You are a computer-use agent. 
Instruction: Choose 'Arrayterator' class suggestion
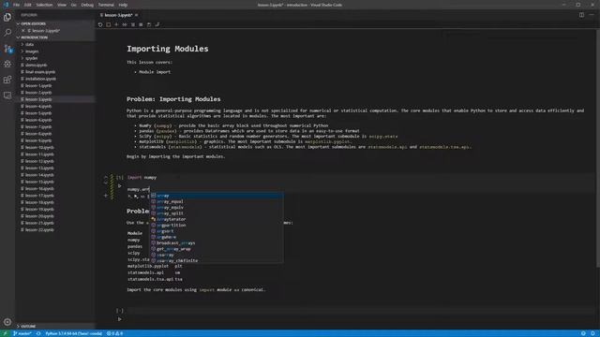217,219
